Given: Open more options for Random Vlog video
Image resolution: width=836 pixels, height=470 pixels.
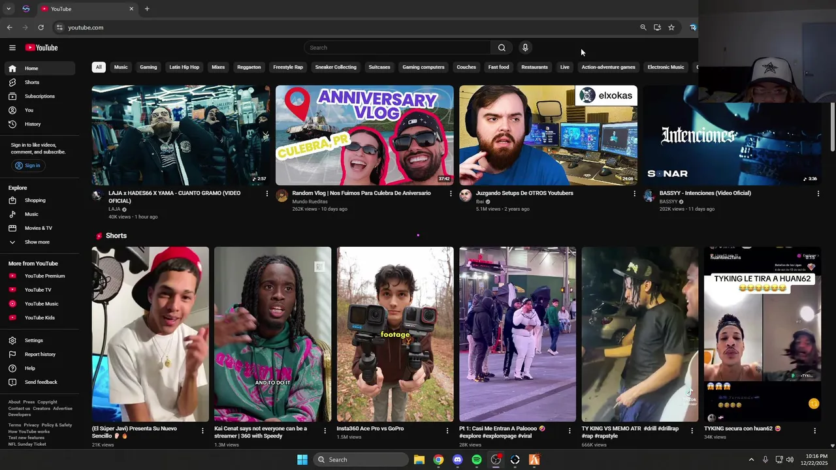Looking at the screenshot, I should tap(450, 193).
